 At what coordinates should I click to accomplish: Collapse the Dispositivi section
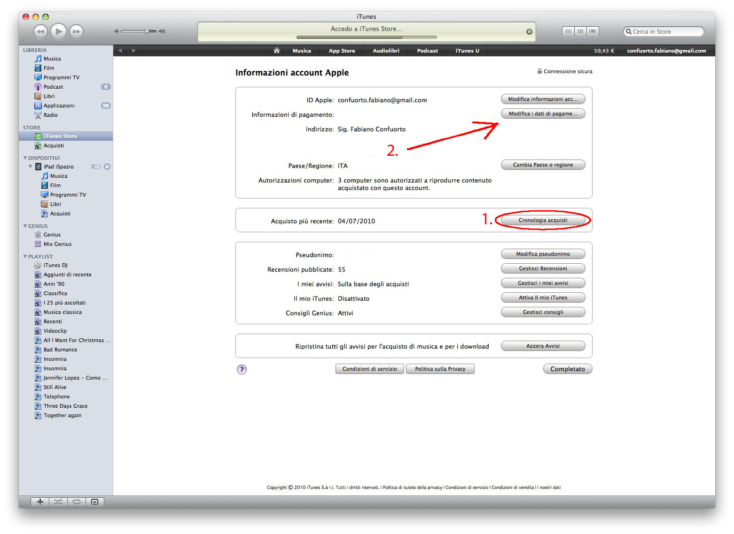pyautogui.click(x=25, y=158)
